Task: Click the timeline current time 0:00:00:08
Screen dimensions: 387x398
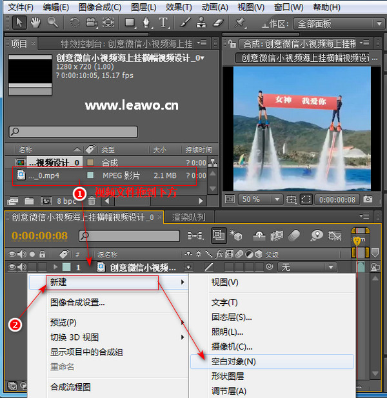Action: 40,236
